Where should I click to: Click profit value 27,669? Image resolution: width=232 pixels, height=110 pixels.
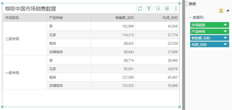[x=173, y=52]
